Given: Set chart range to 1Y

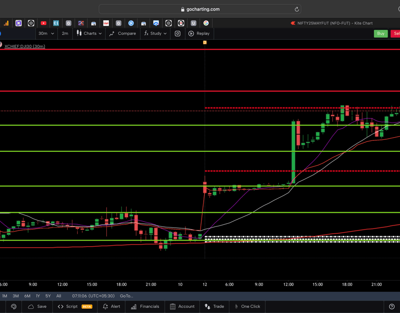Looking at the screenshot, I should 38,296.
